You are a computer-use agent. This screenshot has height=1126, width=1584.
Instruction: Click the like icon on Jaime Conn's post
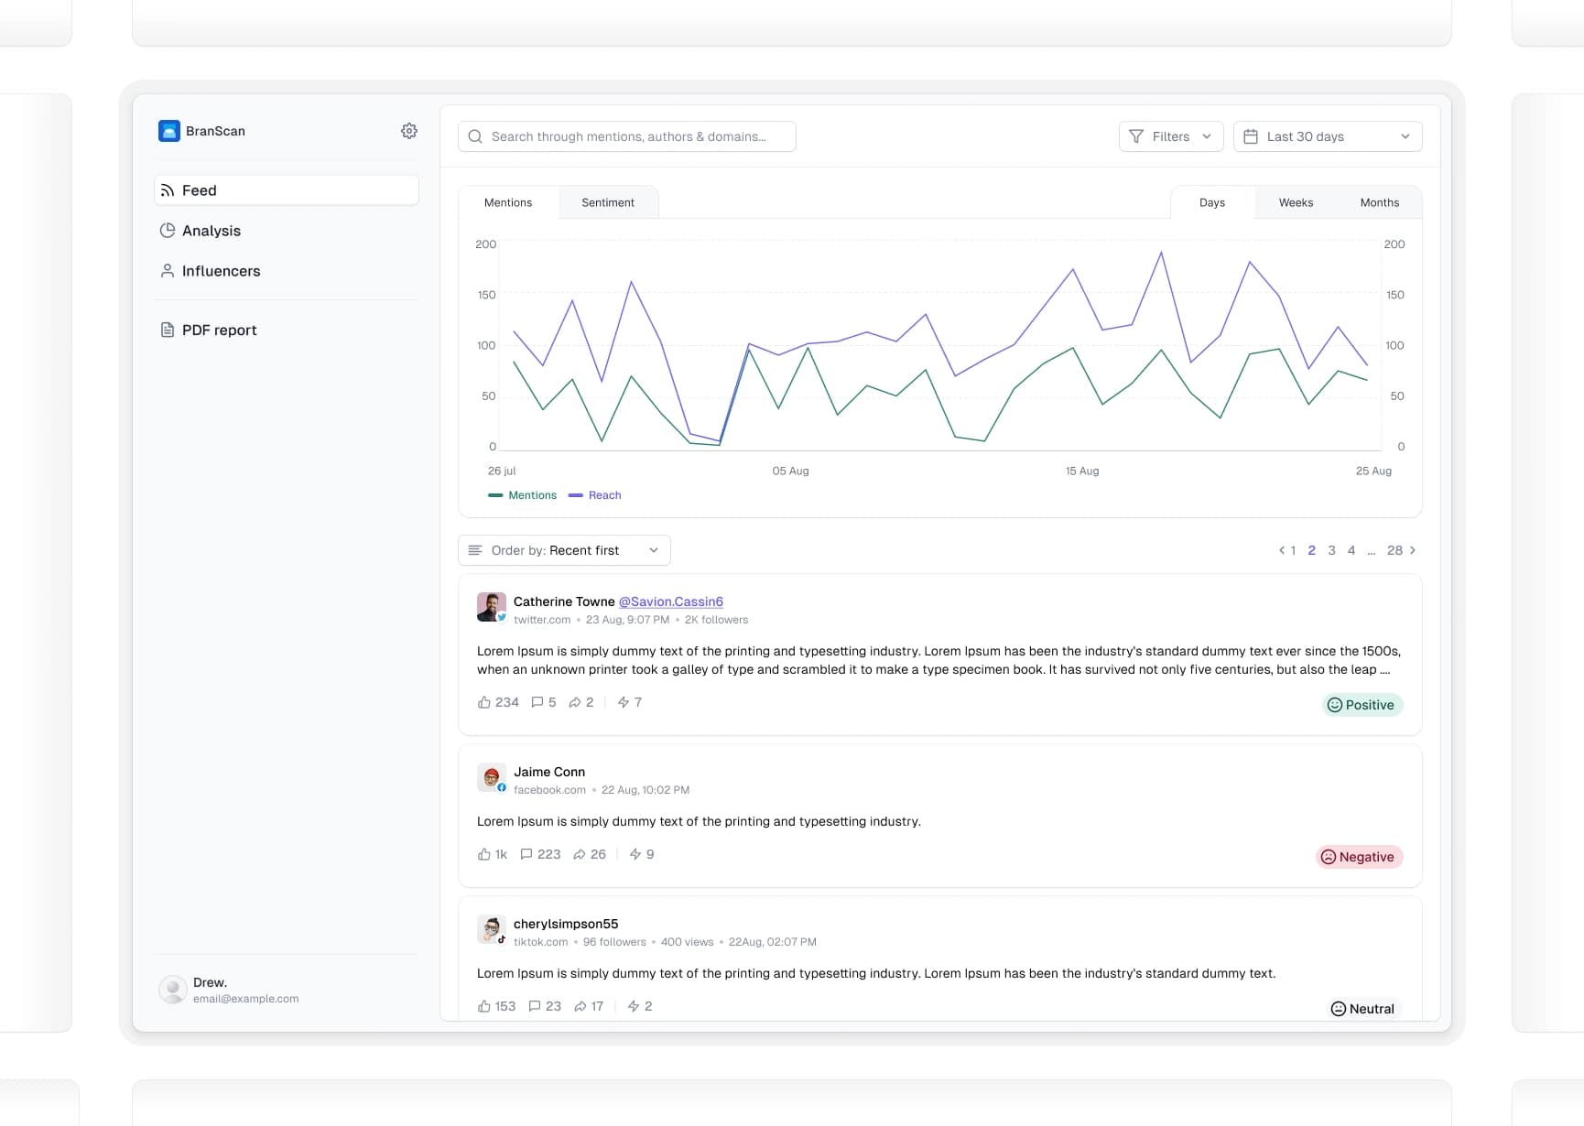click(x=484, y=854)
